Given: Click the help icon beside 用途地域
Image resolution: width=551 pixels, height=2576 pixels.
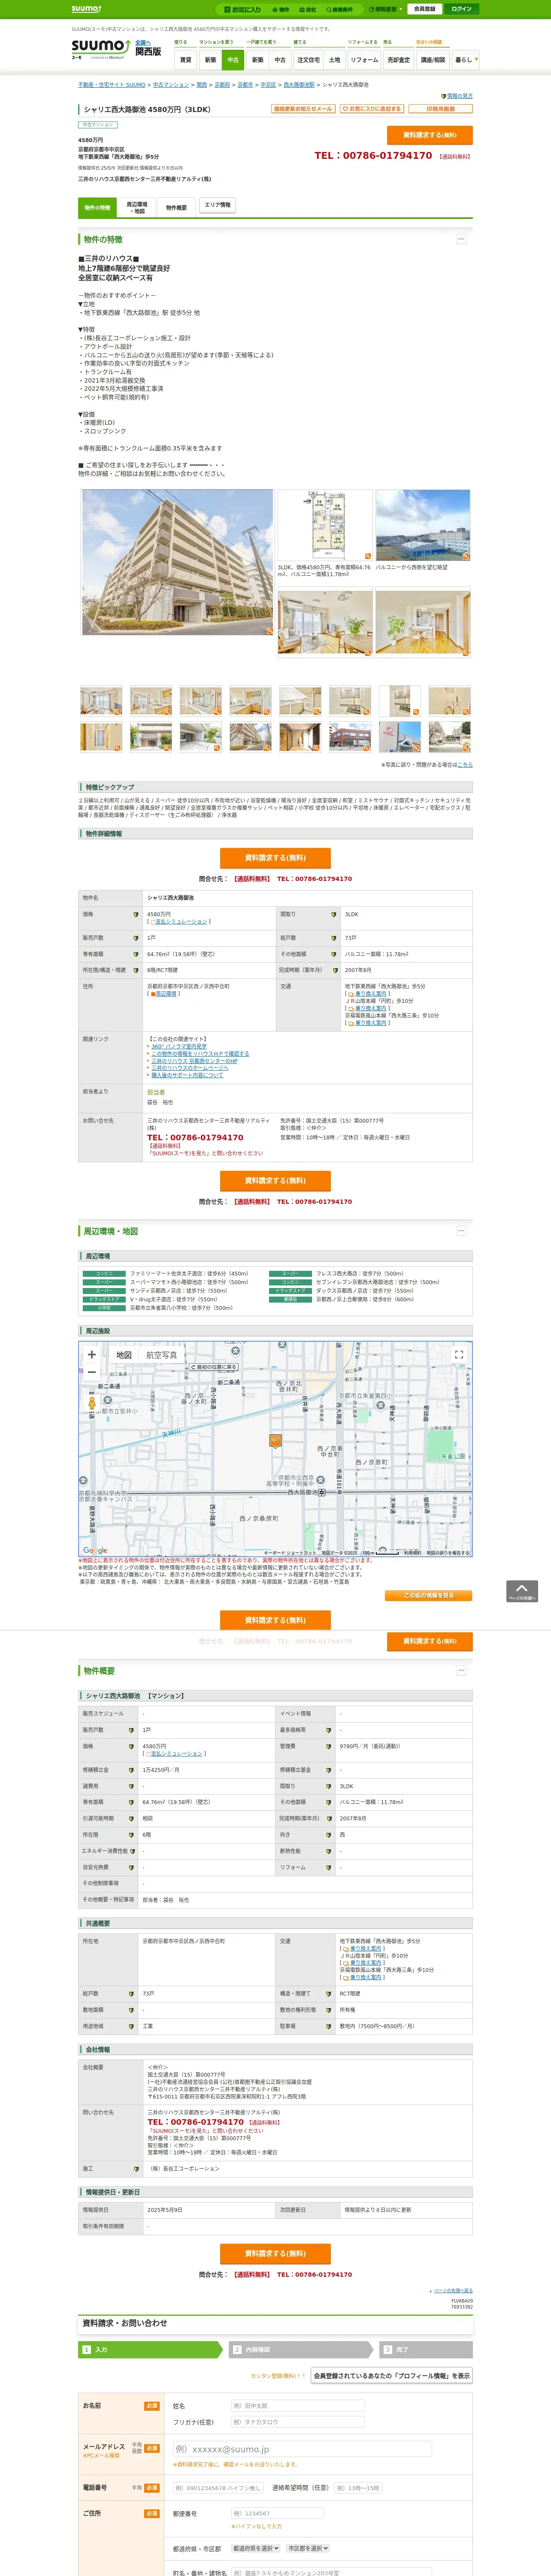Looking at the screenshot, I should 131,2026.
